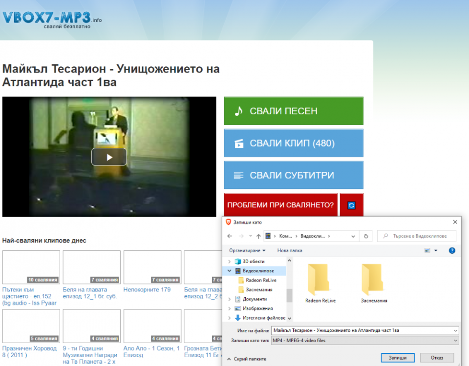Image resolution: width=469 pixels, height=366 pixels.
Task: Click the computer icon in address bar
Action: [268, 236]
